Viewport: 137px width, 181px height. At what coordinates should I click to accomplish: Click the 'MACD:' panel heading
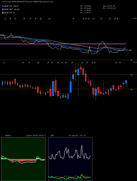pyautogui.click(x=8, y=135)
